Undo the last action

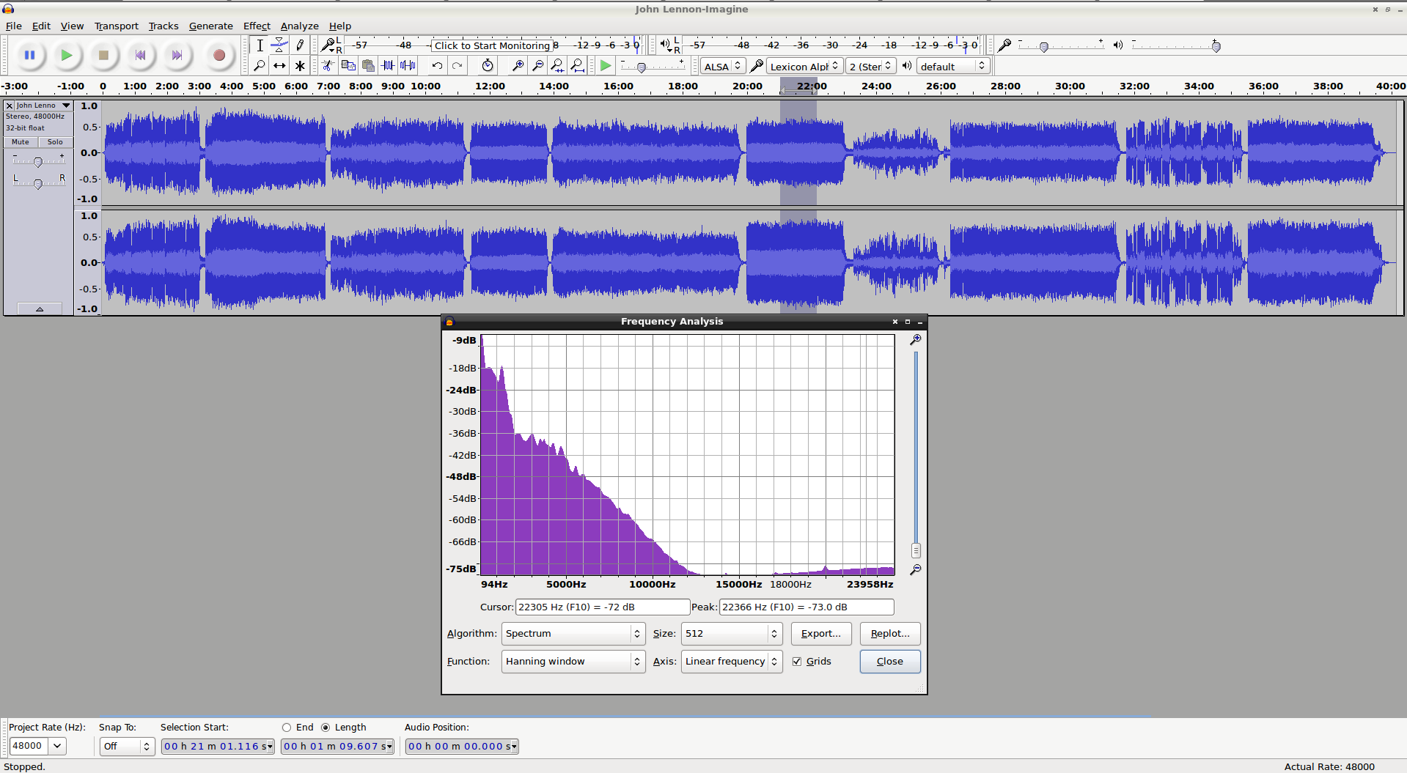pos(437,66)
